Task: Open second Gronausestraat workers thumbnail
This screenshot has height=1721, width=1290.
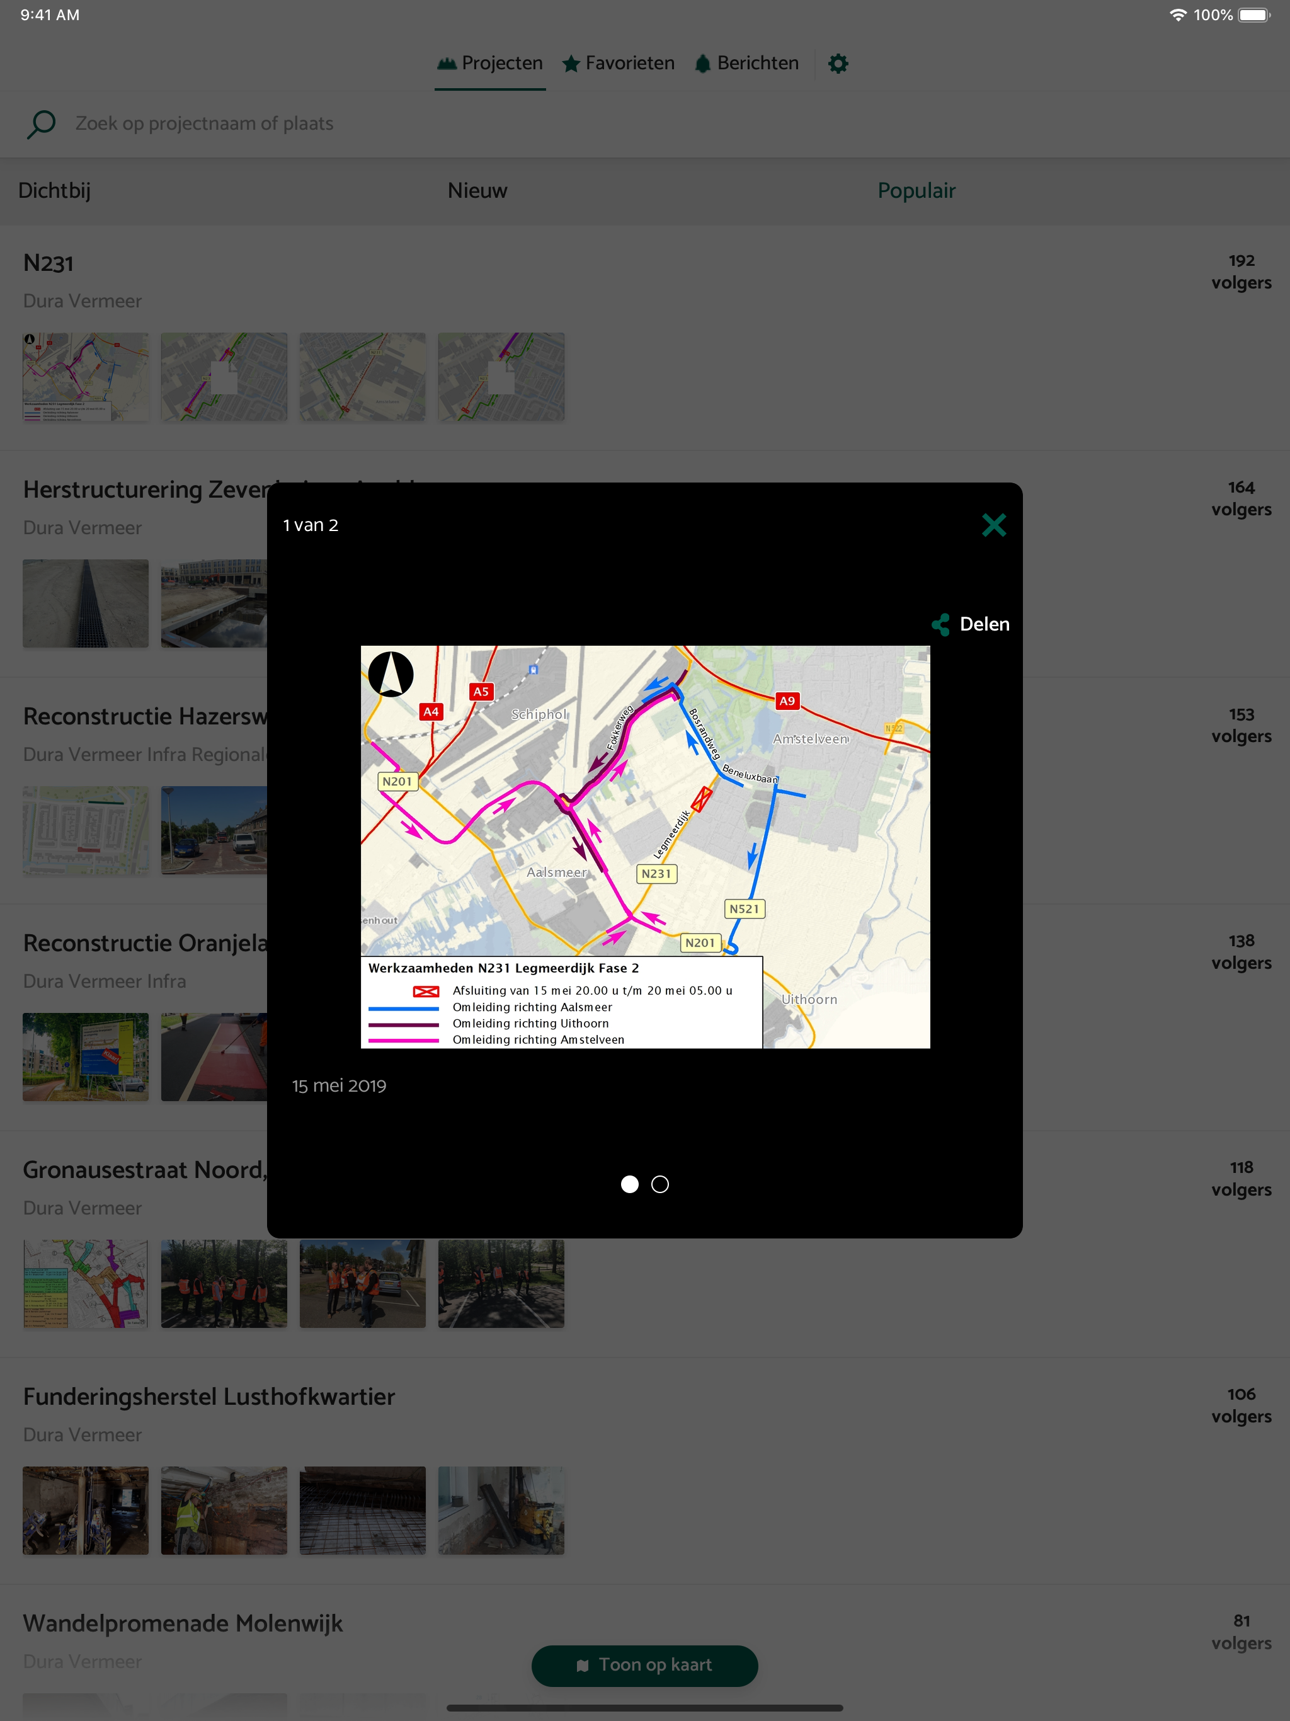Action: (224, 1284)
